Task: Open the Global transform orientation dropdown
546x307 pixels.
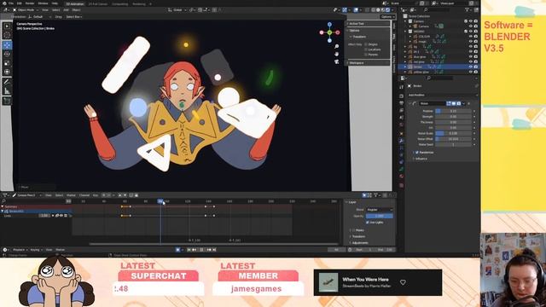Action: click(177, 10)
